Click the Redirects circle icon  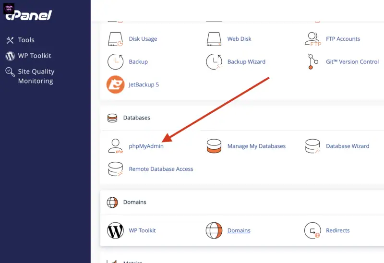point(313,231)
